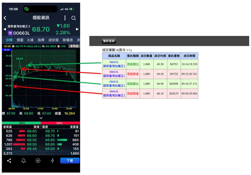
Task: Expand details with chevron below chart
Action: pyautogui.click(x=41, y=118)
